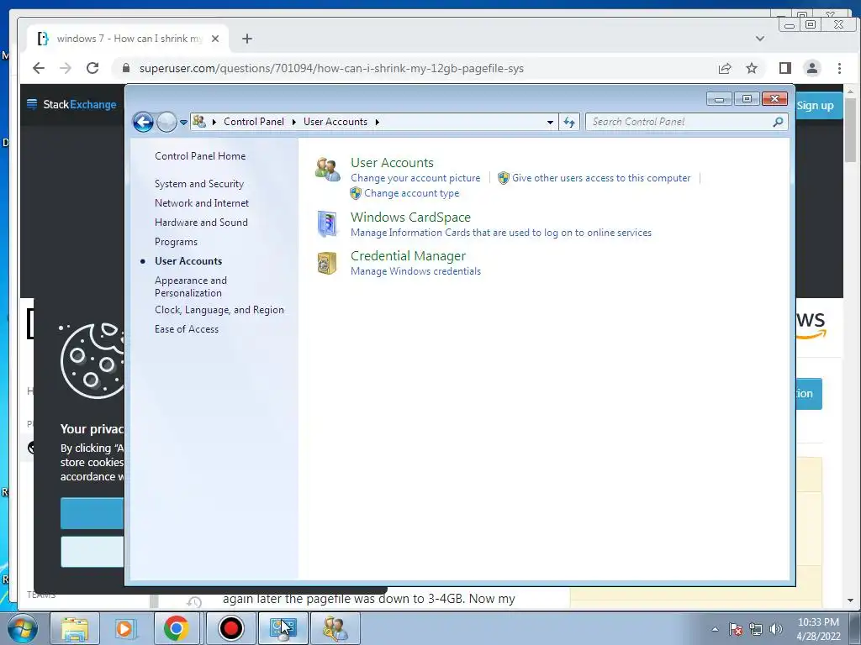Viewport: 861px width, 645px height.
Task: Click Manage Windows credentials link
Action: click(x=415, y=271)
